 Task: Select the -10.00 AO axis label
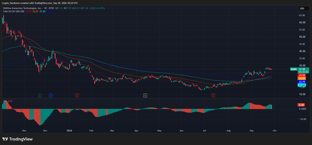click(302, 119)
